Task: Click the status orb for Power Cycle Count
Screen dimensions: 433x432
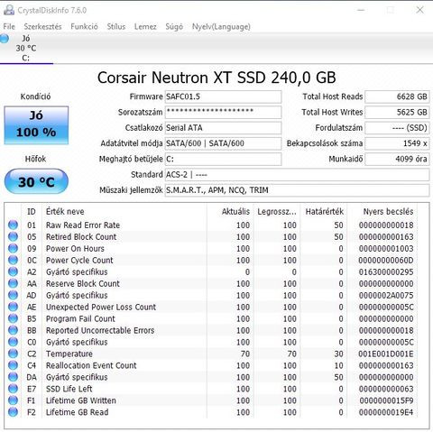Action: (x=13, y=260)
